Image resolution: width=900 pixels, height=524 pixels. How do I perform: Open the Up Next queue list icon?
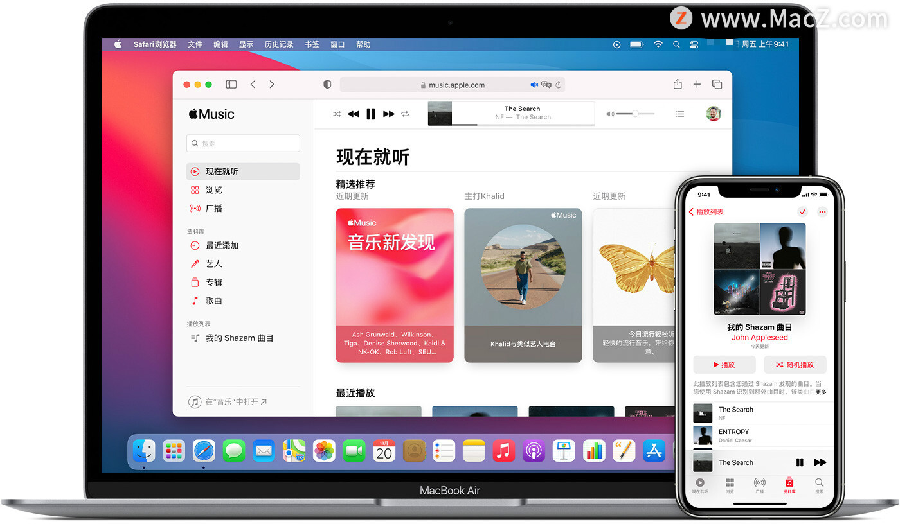[680, 114]
